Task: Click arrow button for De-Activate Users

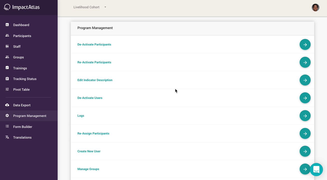Action: (305, 98)
